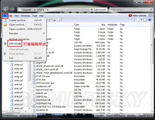The image size is (155, 120).
Task: Click the icon of GTAVLauncher.exe
Action: 34,83
